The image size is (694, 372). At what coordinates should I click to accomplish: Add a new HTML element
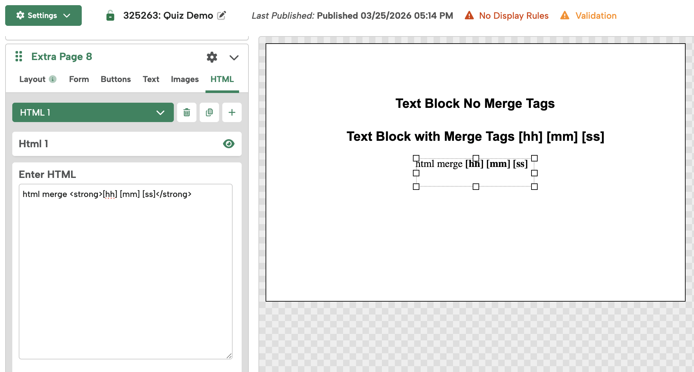(x=232, y=112)
